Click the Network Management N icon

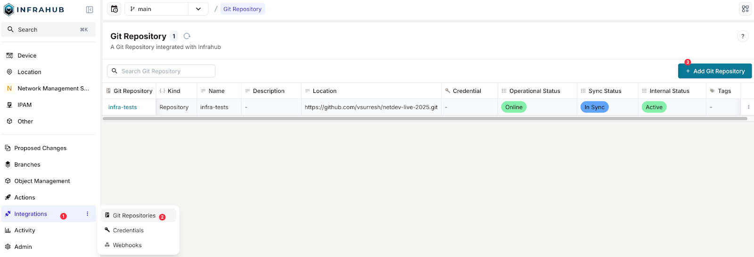pos(9,89)
